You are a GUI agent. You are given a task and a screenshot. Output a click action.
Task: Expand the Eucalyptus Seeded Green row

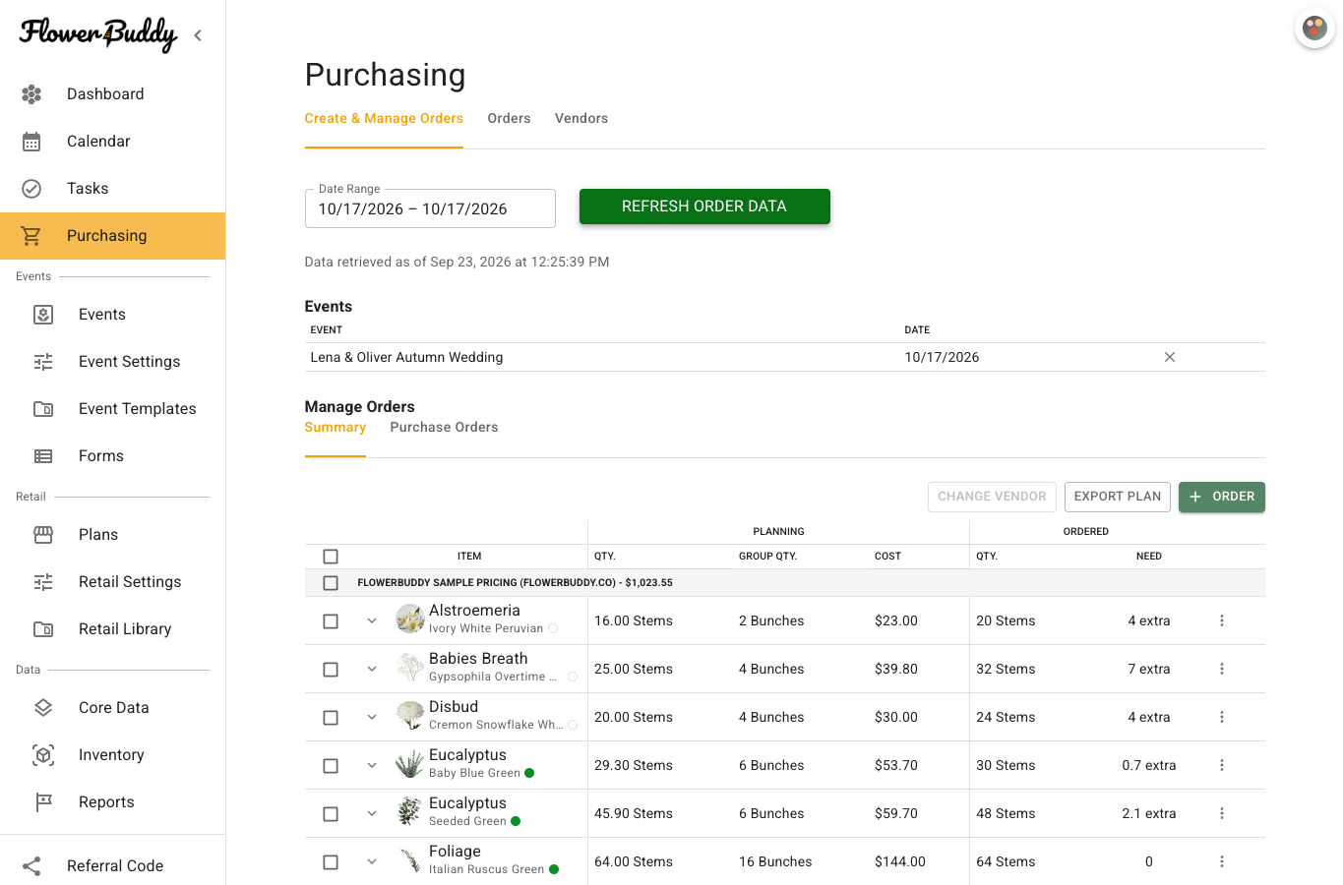click(372, 813)
